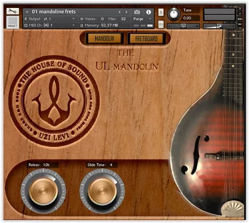The width and height of the screenshot is (249, 223).
Task: Open the Output st.1 dropdown
Action: (x=50, y=19)
